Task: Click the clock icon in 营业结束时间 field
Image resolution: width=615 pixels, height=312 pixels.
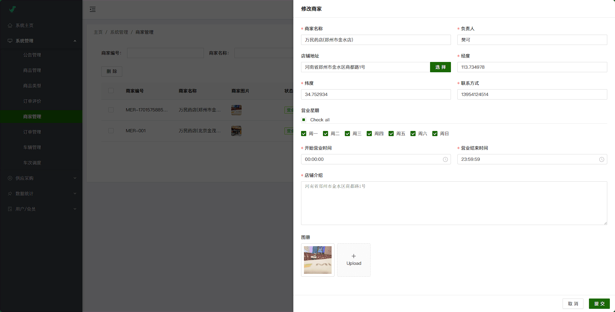Action: (601, 160)
